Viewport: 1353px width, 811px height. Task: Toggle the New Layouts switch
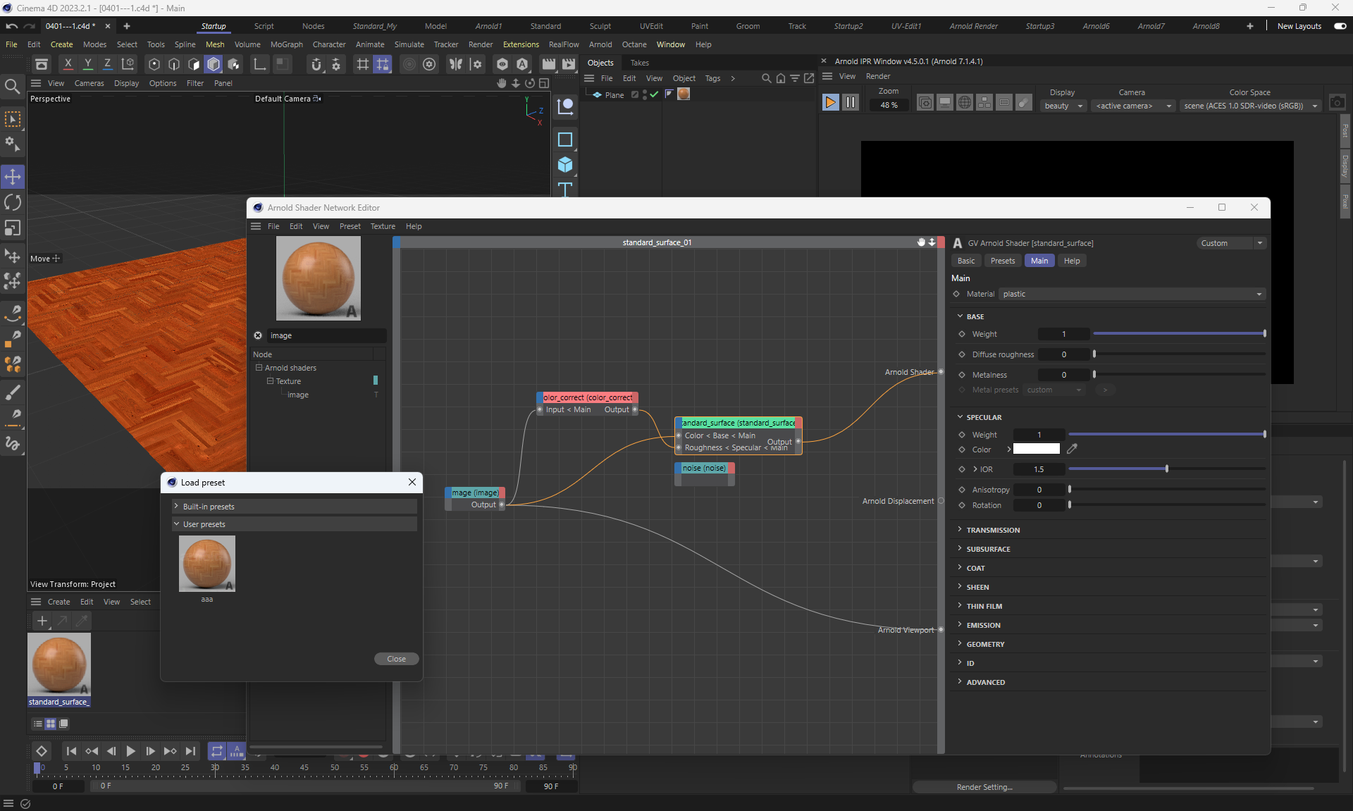pyautogui.click(x=1340, y=26)
